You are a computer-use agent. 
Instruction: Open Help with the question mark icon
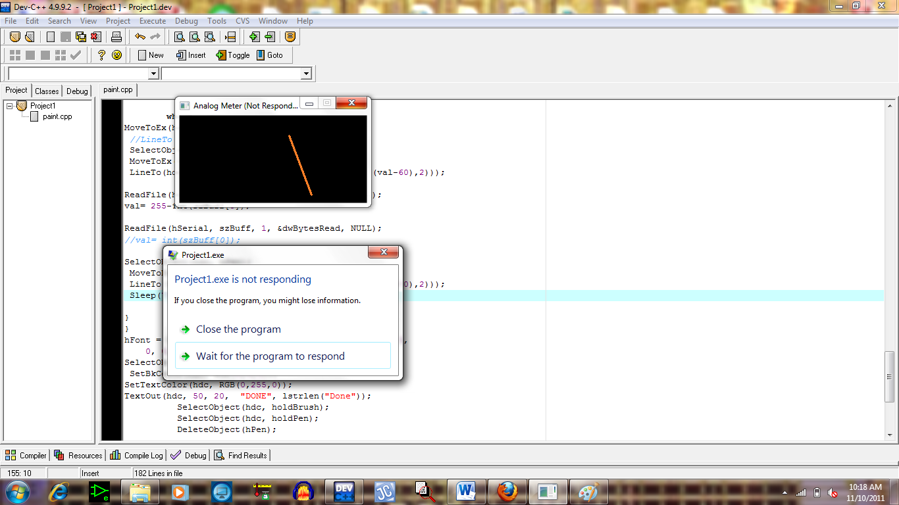pos(101,55)
